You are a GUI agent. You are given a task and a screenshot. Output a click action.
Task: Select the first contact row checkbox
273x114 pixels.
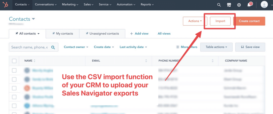coord(14,70)
